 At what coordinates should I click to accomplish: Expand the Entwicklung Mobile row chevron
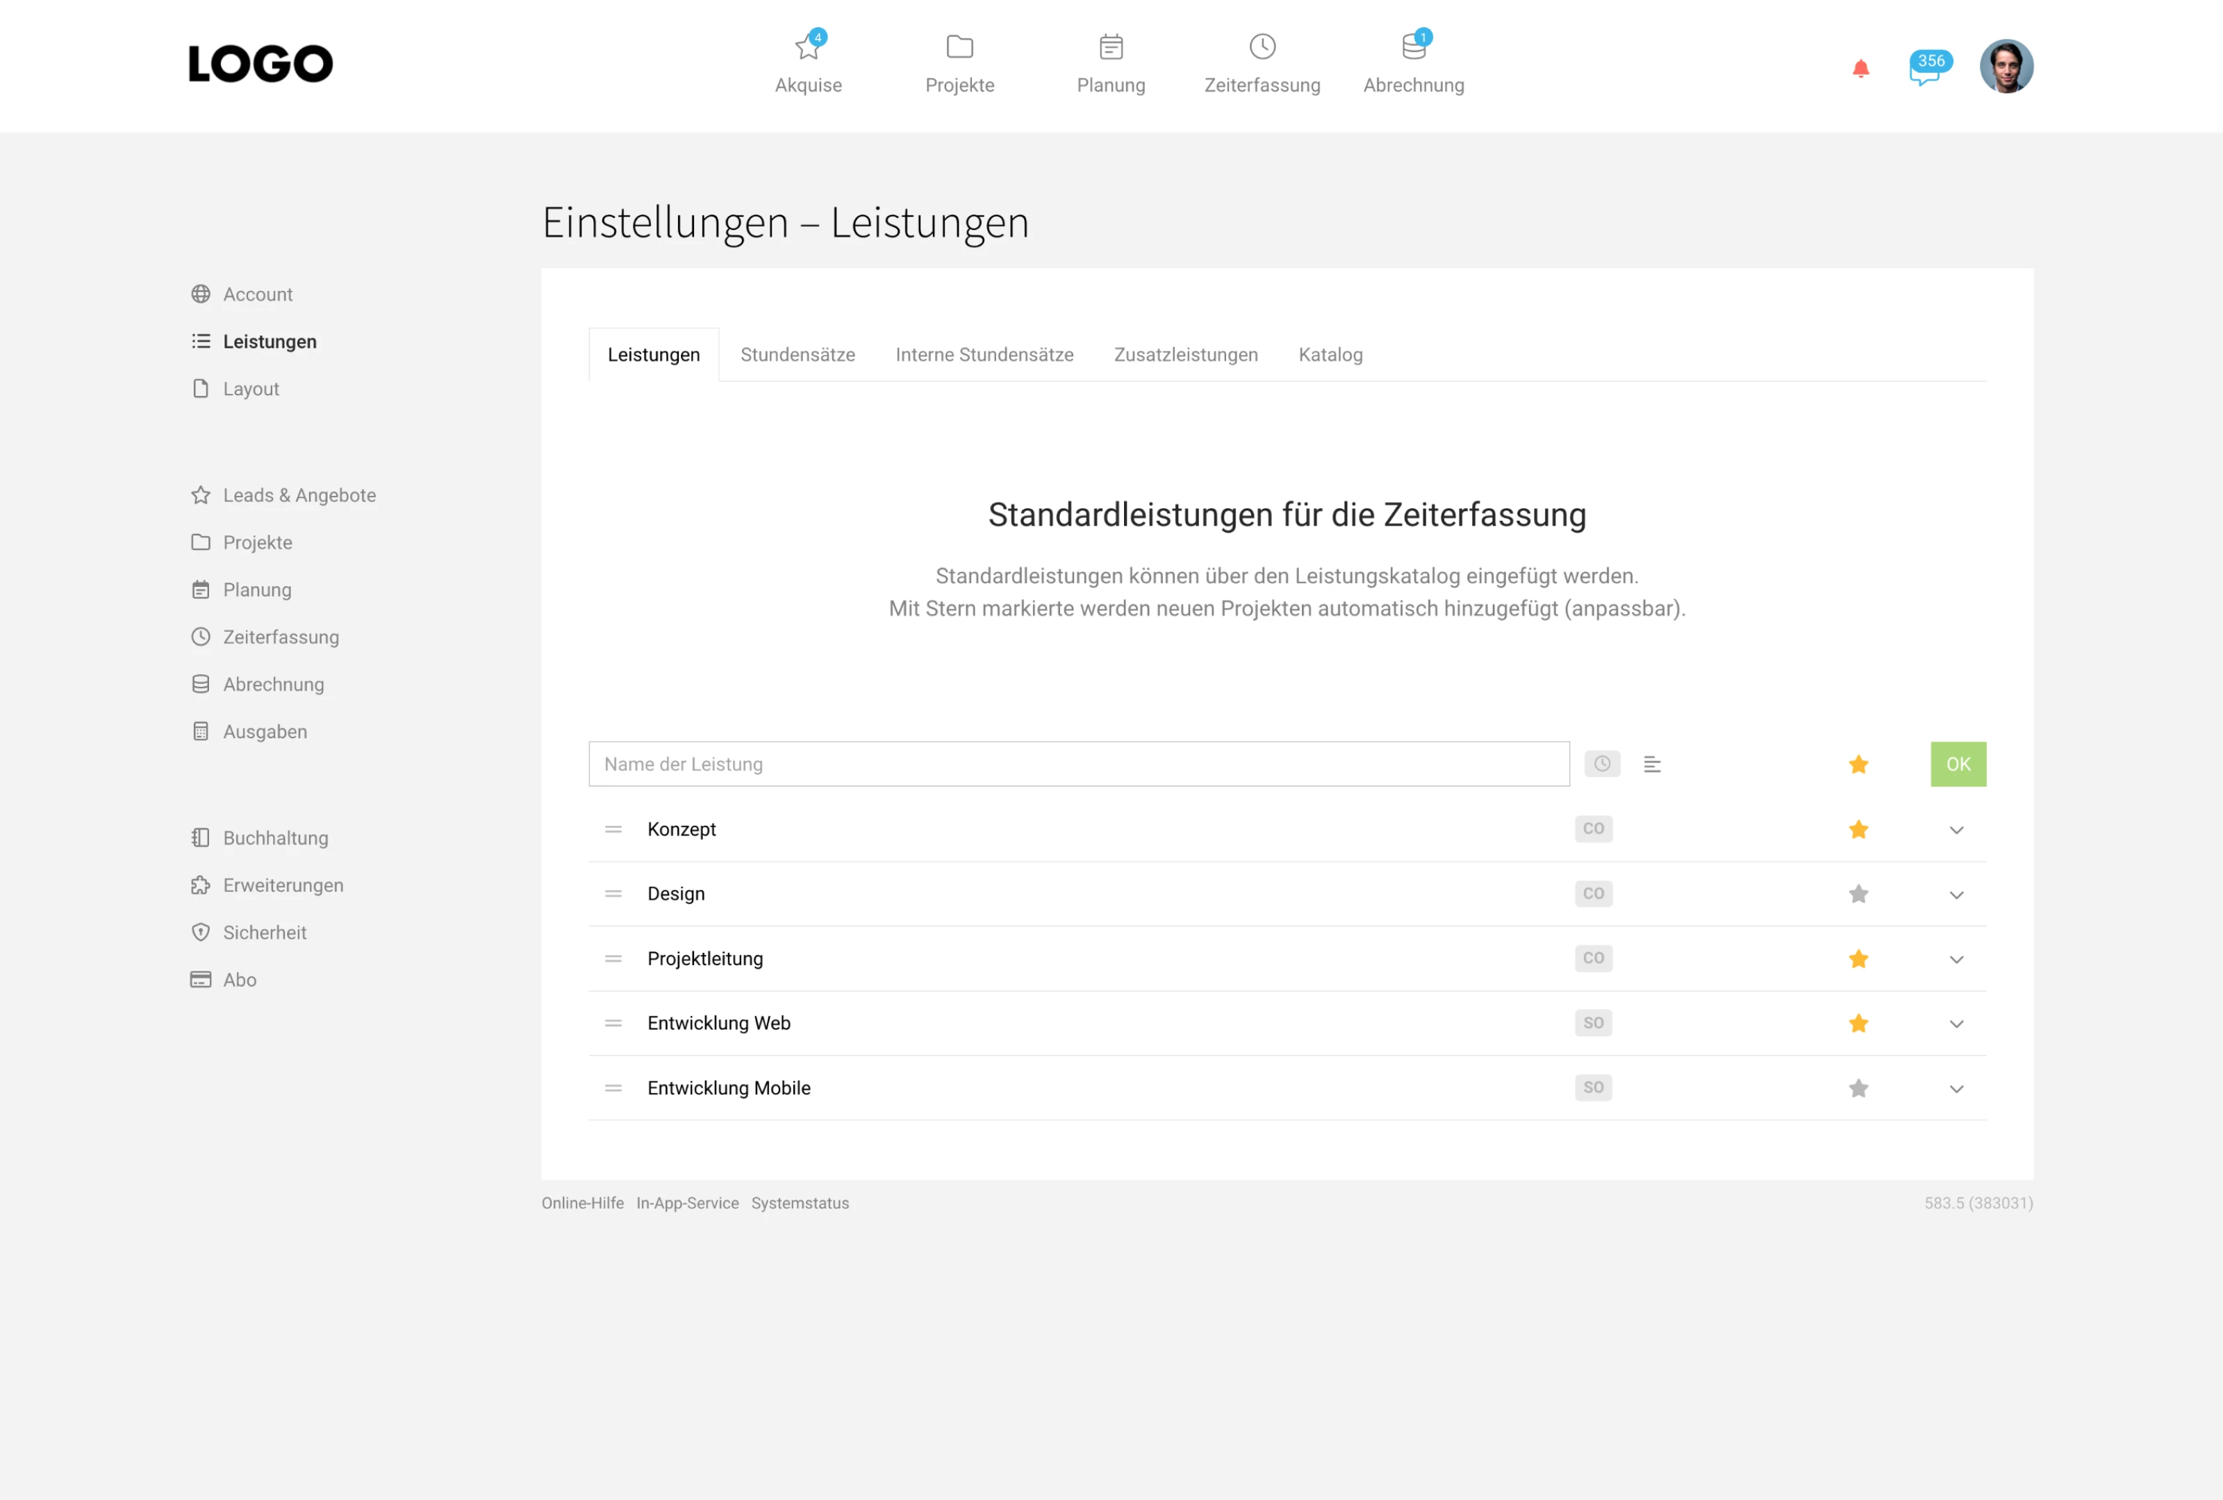(1956, 1089)
